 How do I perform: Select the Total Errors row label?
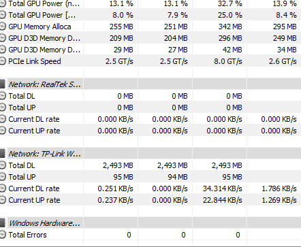pyautogui.click(x=27, y=235)
